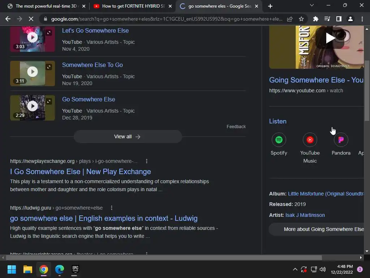Open the Chrome three-dot menu

coord(362,19)
